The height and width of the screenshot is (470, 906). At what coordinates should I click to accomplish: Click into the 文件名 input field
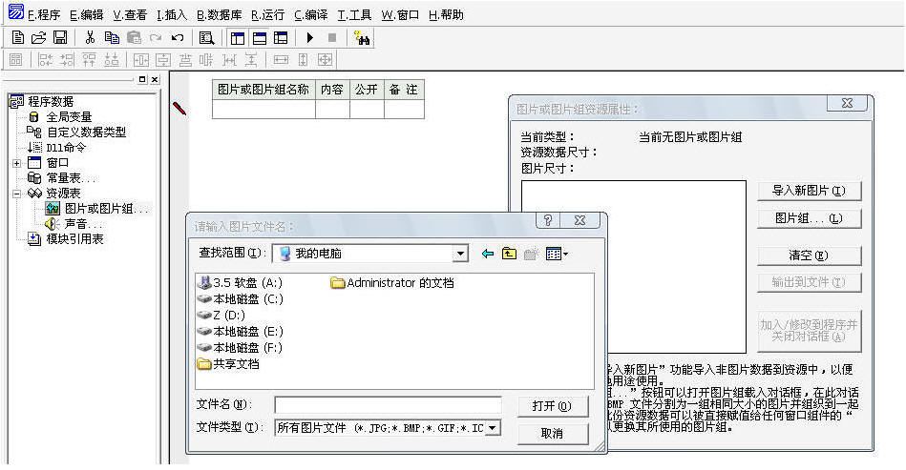pos(388,405)
